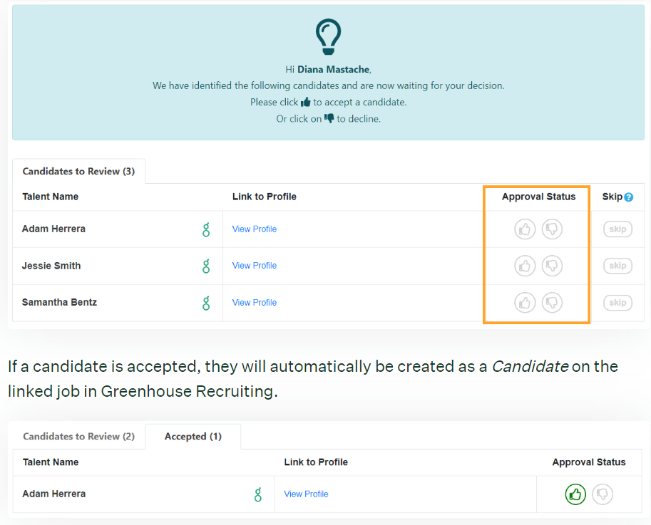Image resolution: width=651 pixels, height=525 pixels.
Task: Decline Adam Herrera with thumbs down
Action: coord(552,229)
